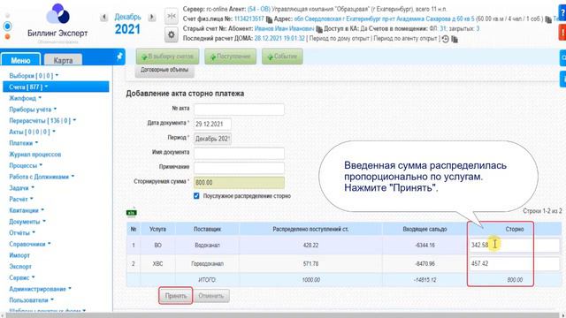Expand the Акты [0|0|0] menu
566x318 pixels.
click(x=32, y=132)
